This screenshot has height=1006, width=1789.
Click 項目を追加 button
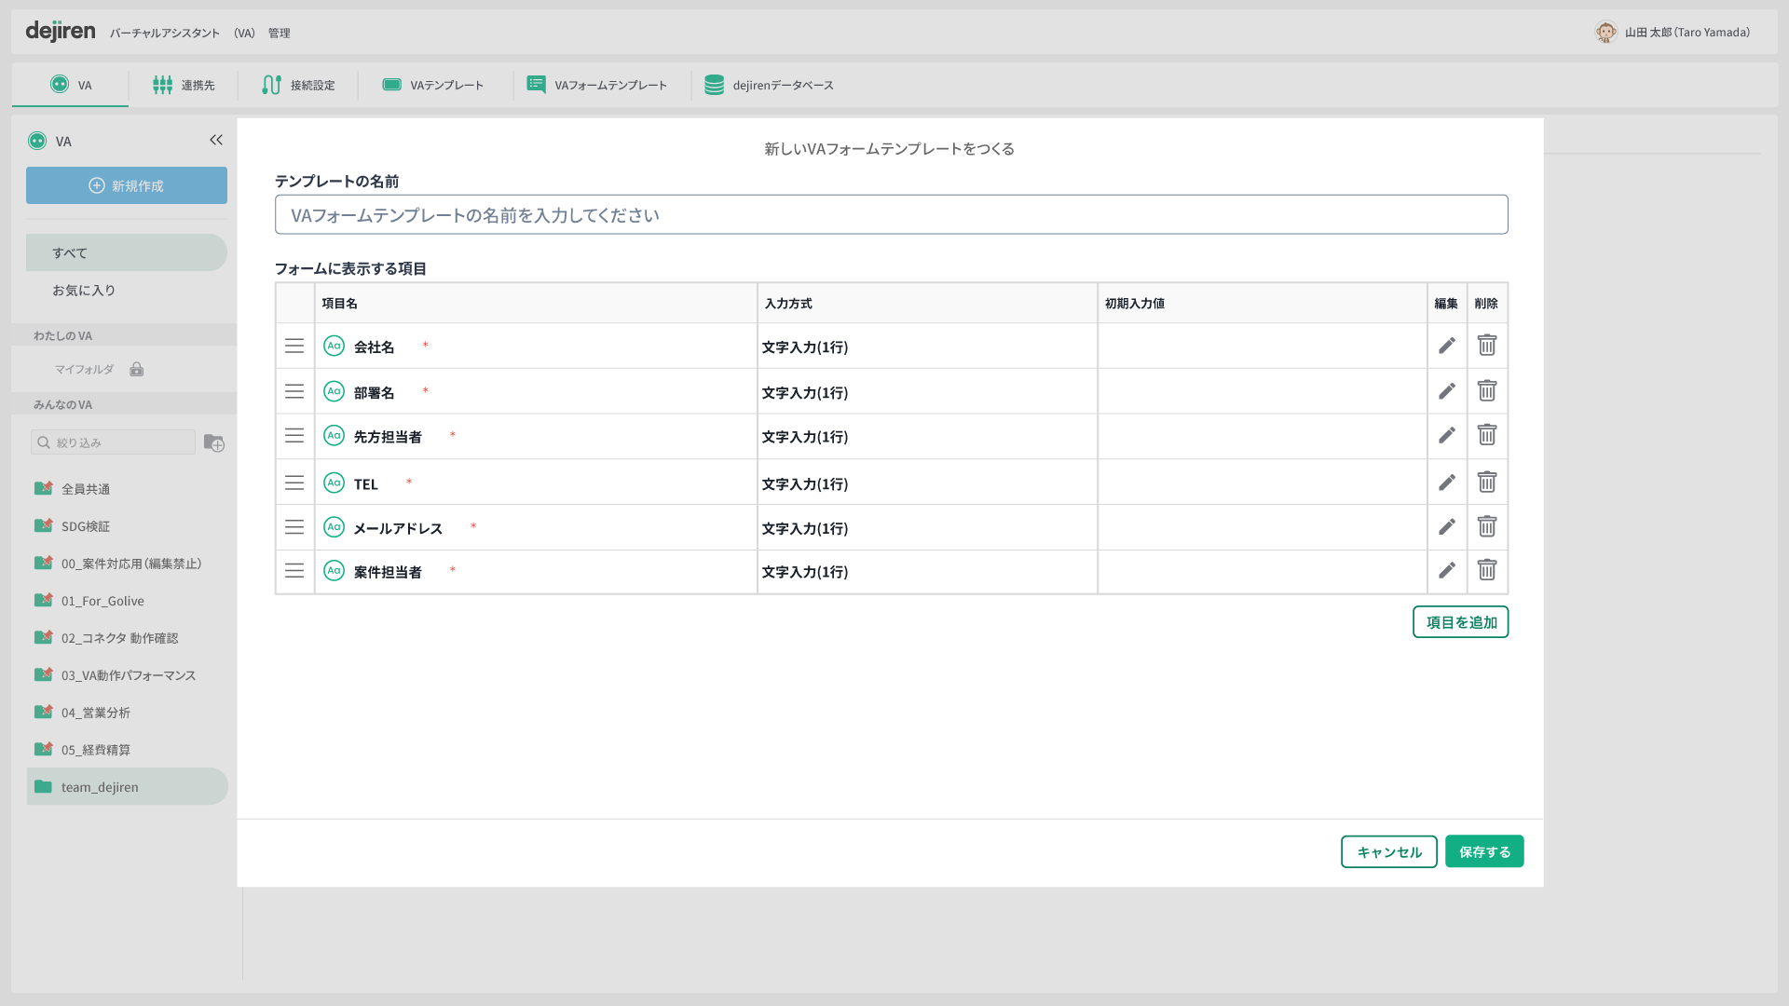tap(1460, 622)
